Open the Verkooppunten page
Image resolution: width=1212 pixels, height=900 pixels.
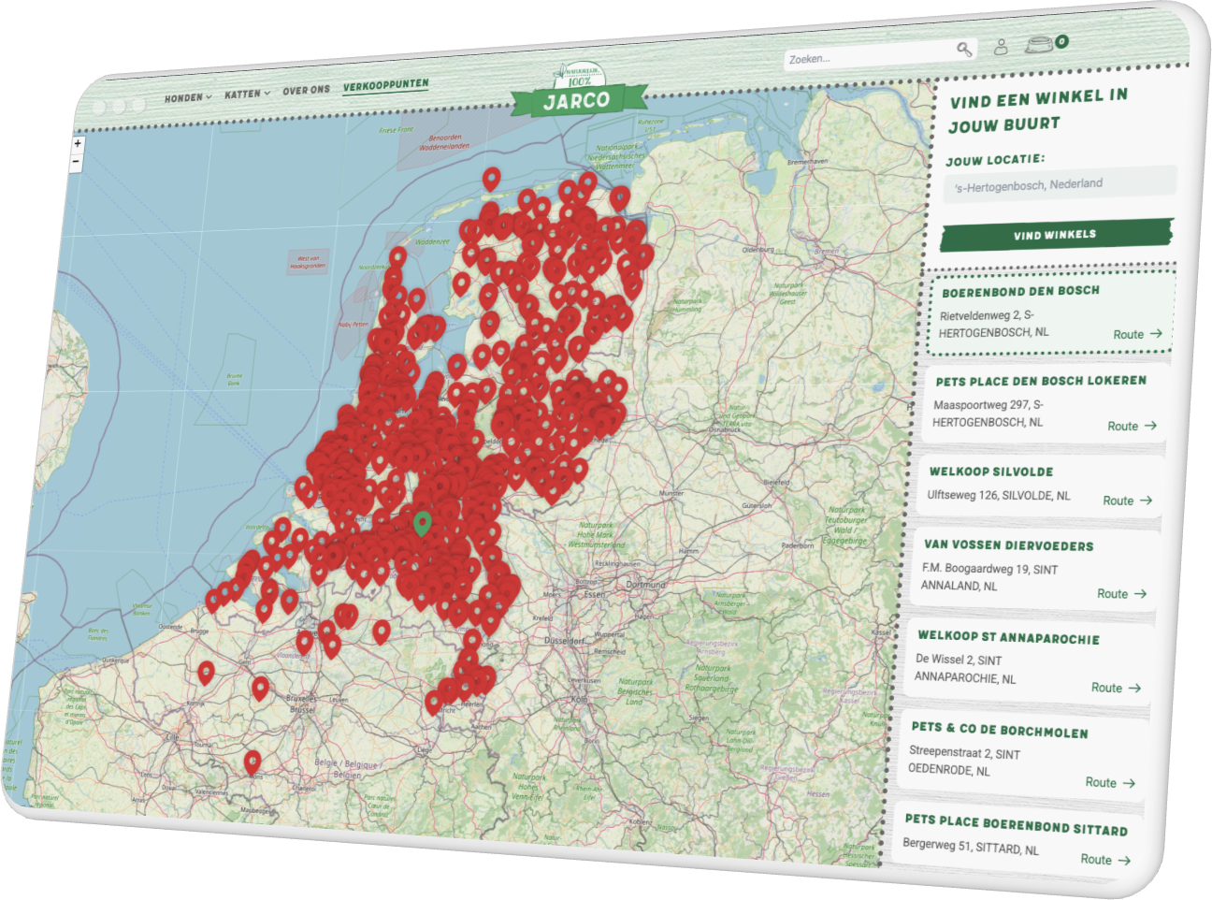click(386, 86)
